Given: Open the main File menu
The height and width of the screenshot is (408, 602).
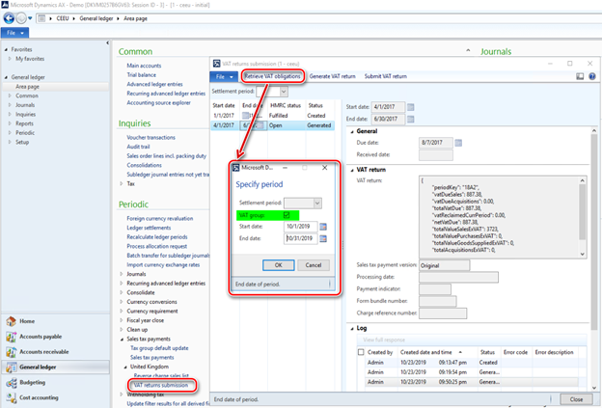Looking at the screenshot, I should (x=14, y=33).
